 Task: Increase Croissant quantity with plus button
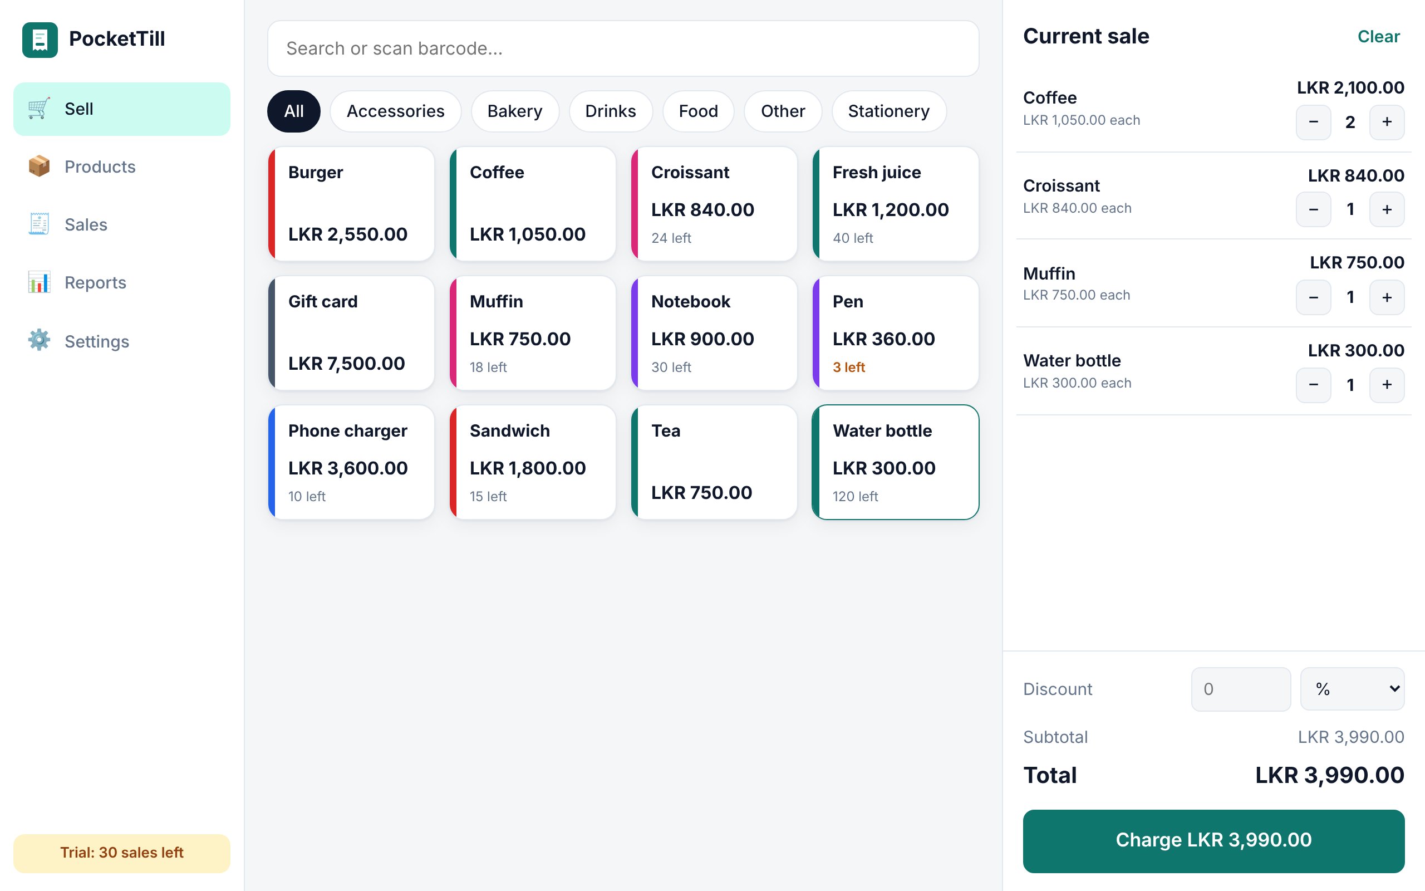[x=1387, y=209]
